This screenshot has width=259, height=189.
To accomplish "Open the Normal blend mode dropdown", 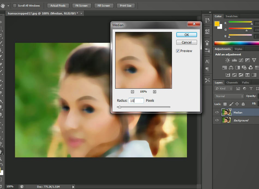I will pos(229,96).
